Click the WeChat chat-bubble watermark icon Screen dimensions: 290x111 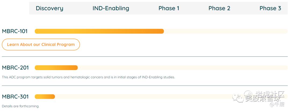(x=238, y=98)
